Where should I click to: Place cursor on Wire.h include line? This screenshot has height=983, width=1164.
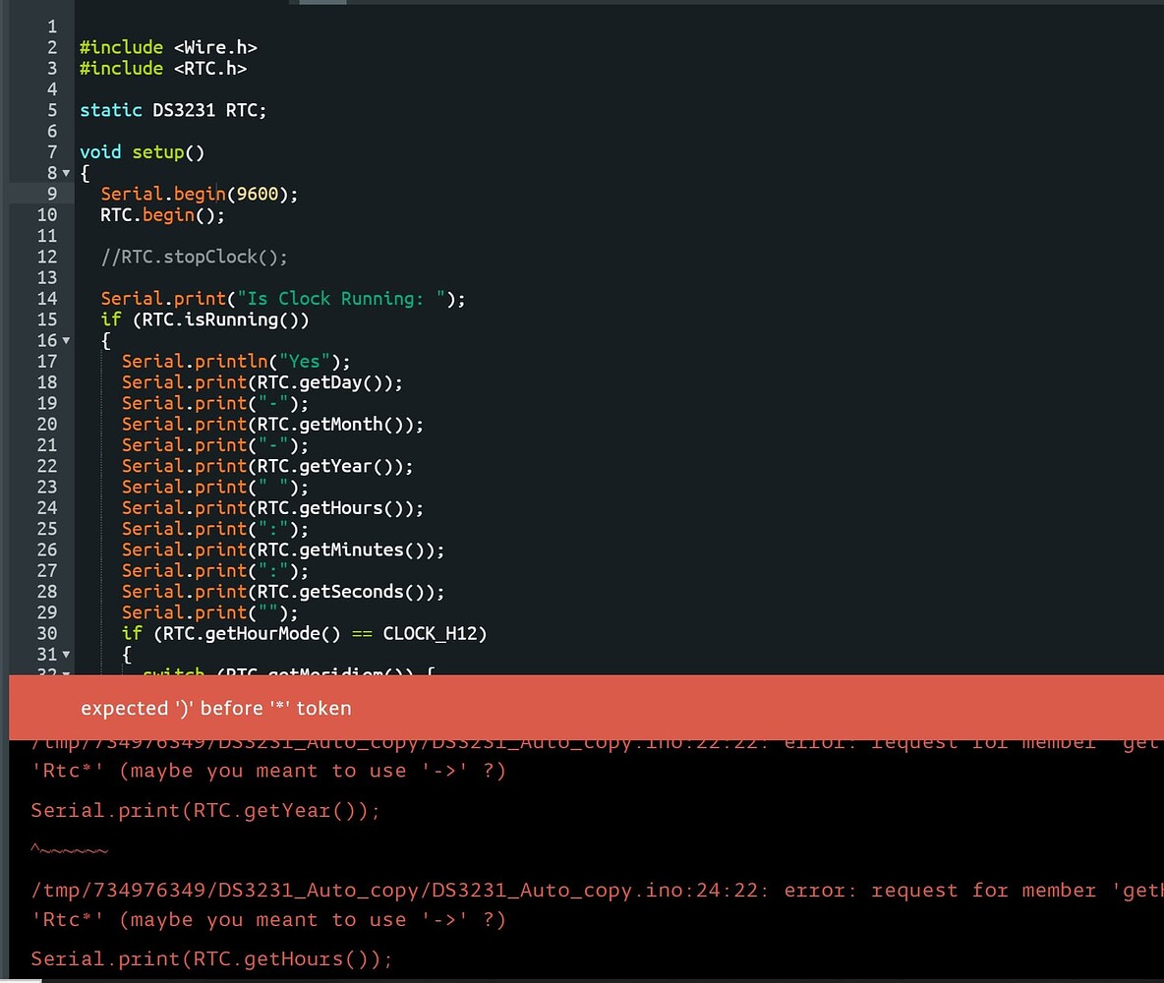[168, 47]
